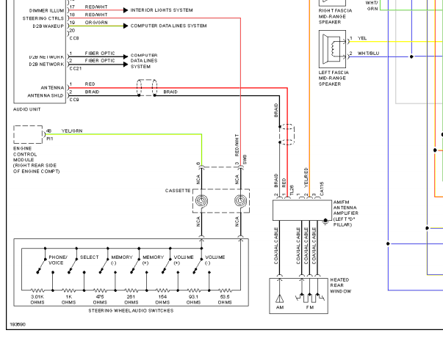Select the CA15 connector label
Image resolution: width=443 pixels, height=355 pixels.
[x=322, y=189]
